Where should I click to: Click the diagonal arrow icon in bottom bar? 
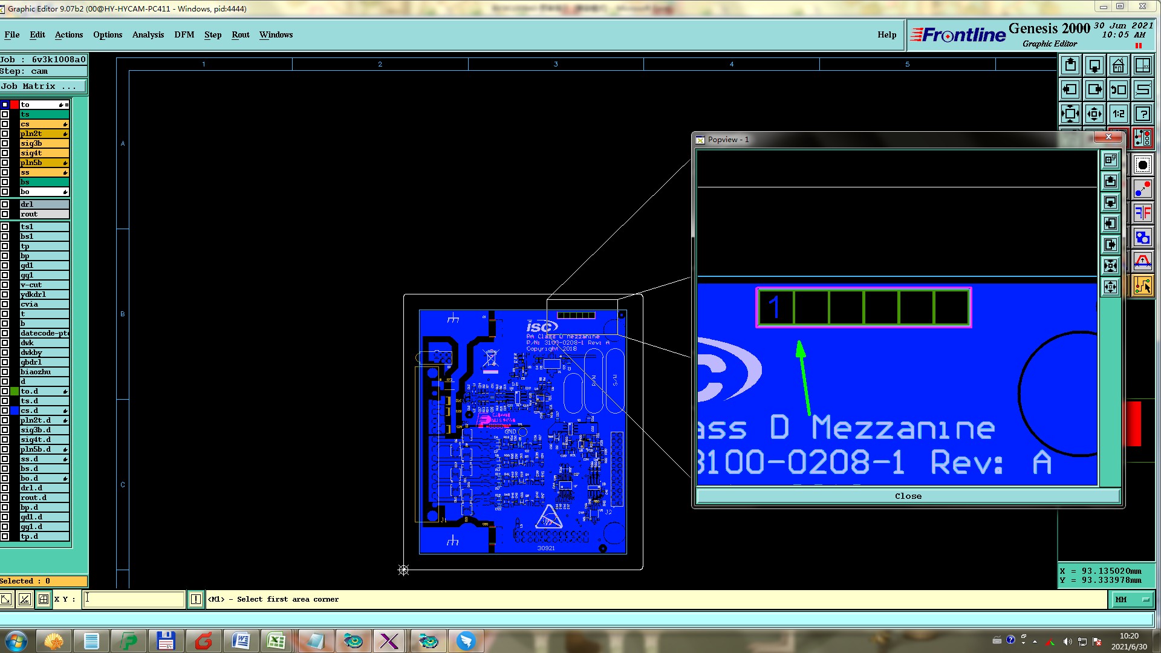[6, 599]
